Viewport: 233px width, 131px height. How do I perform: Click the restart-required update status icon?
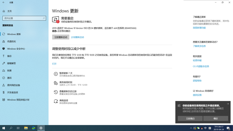click(56, 20)
